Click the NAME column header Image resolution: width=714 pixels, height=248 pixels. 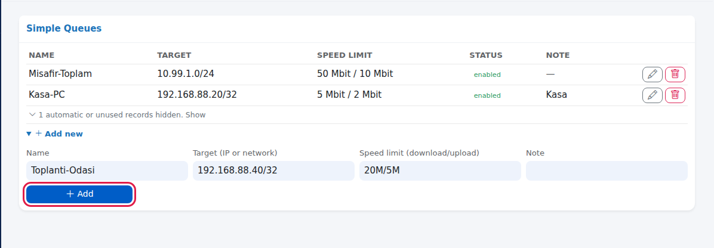(41, 55)
